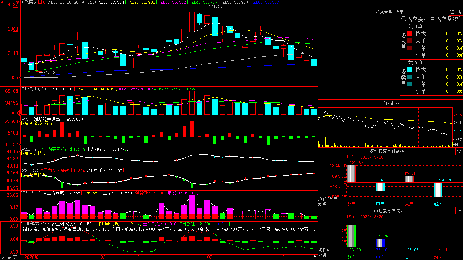Jump to the 2026/01 date marker
Image resolution: width=463 pixels, height=260 pixels.
(32, 257)
